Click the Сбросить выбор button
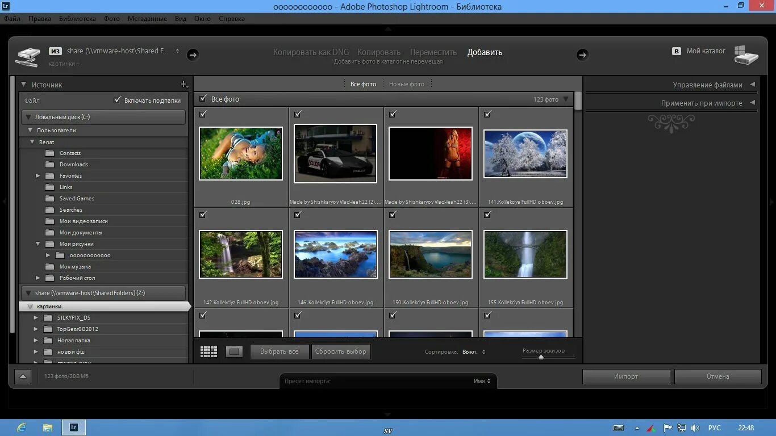776x436 pixels. pyautogui.click(x=341, y=352)
